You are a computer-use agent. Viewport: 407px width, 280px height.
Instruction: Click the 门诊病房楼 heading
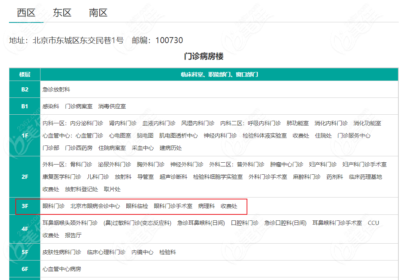[x=204, y=56]
